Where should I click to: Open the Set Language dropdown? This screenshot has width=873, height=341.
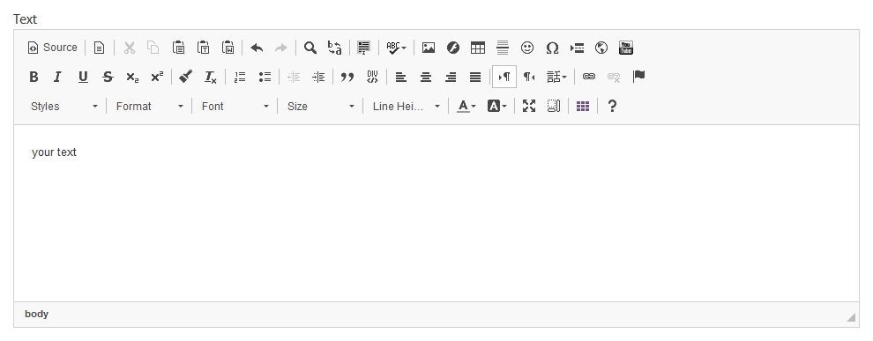point(556,77)
